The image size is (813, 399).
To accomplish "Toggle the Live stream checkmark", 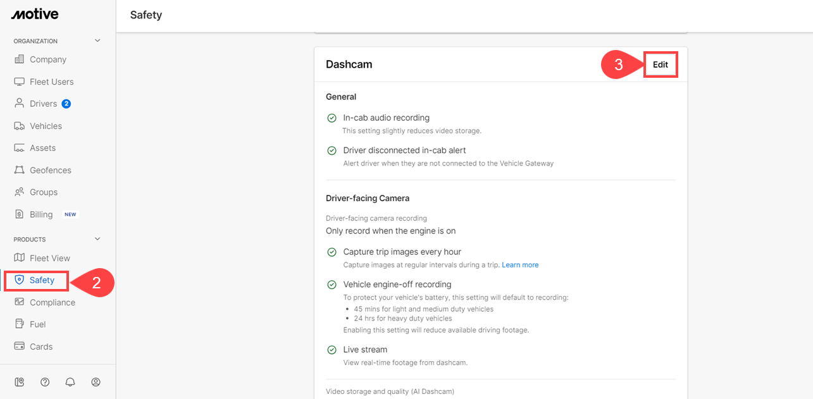I will [x=332, y=350].
